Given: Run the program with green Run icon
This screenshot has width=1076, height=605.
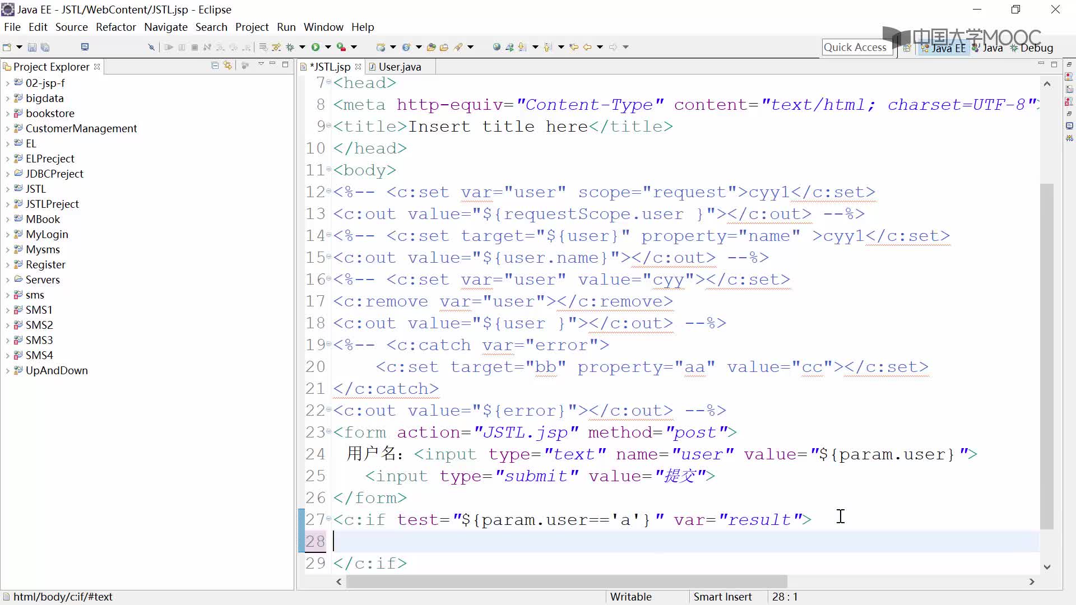Looking at the screenshot, I should [316, 47].
